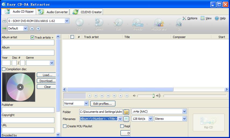Click the Load... cover button
The width and height of the screenshot is (230, 138).
point(47,75)
